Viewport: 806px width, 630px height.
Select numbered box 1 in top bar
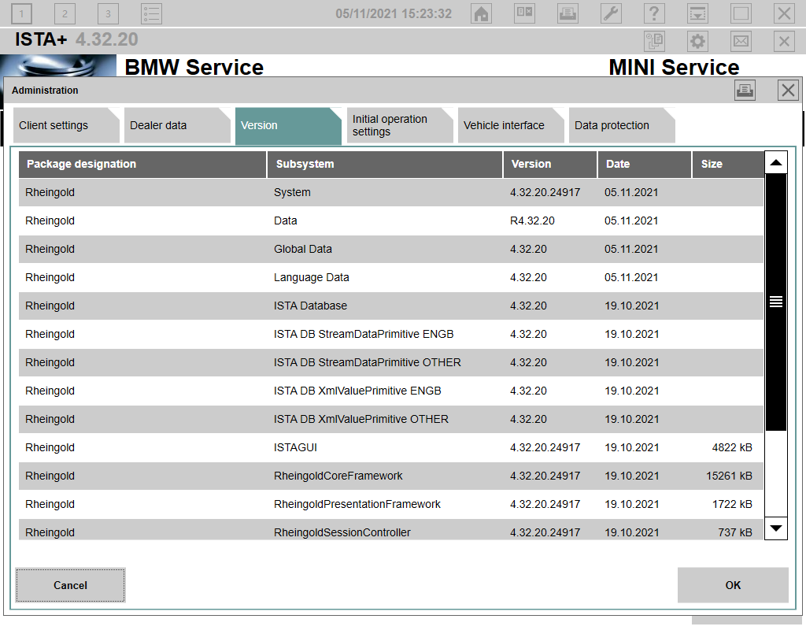click(21, 13)
